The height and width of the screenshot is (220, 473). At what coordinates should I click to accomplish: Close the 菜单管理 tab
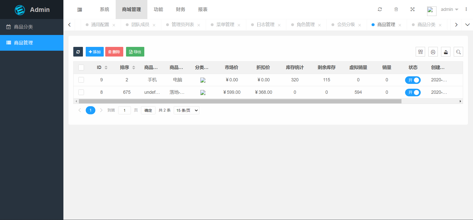[239, 25]
